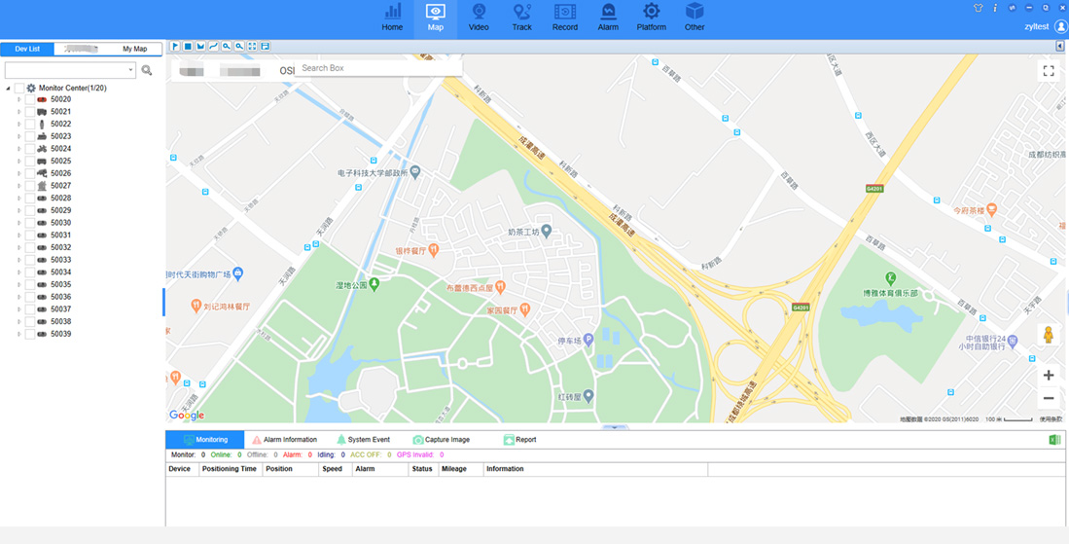Export monitoring table to Excel
The height and width of the screenshot is (544, 1069).
point(1053,441)
